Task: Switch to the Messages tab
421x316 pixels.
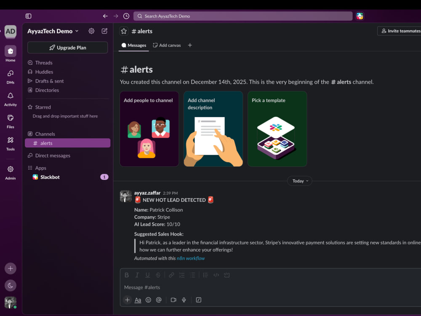Action: pyautogui.click(x=134, y=46)
